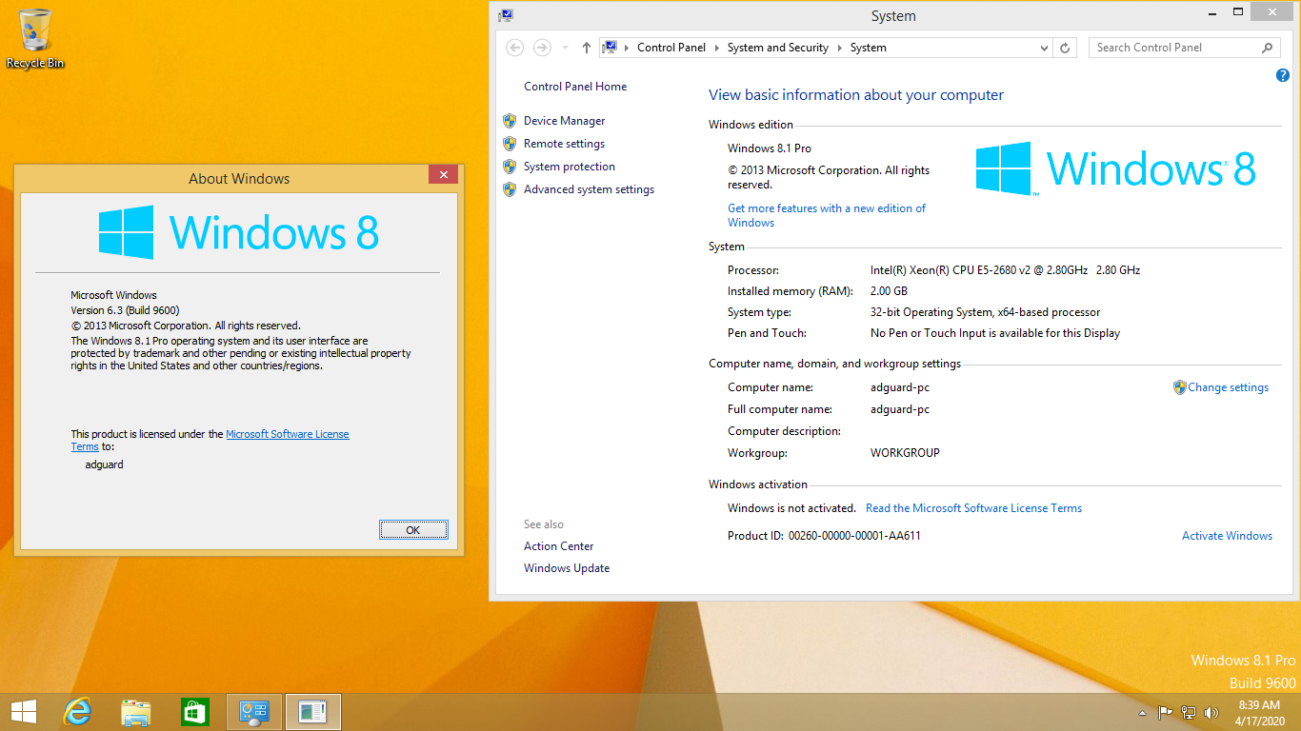
Task: Click the shield icon beside Remote settings
Action: click(510, 144)
